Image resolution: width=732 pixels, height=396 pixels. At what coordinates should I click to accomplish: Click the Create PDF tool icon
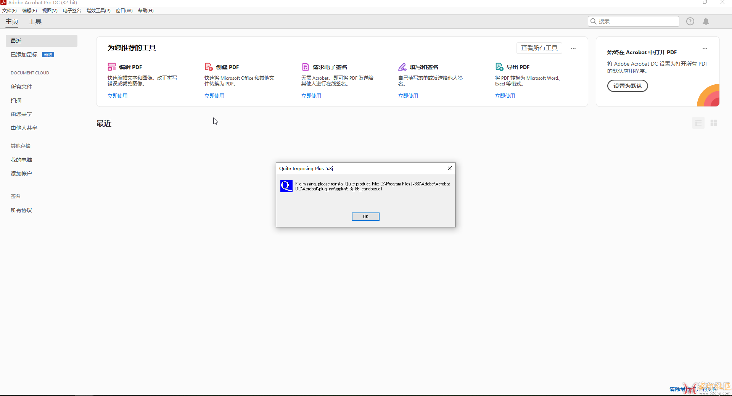point(209,67)
